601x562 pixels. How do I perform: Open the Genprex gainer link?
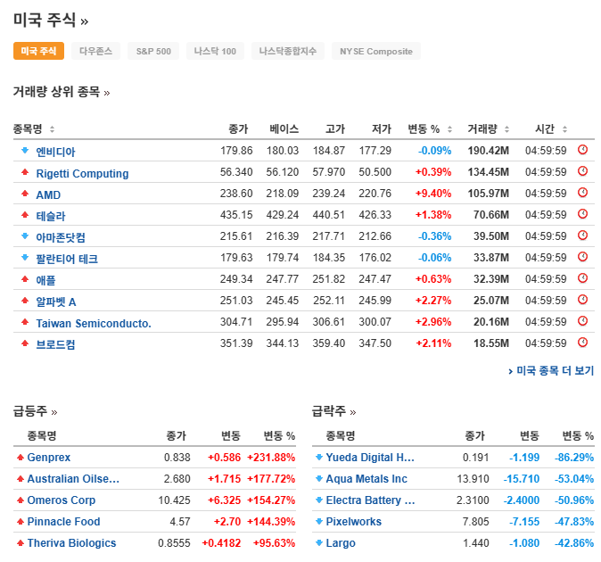49,458
